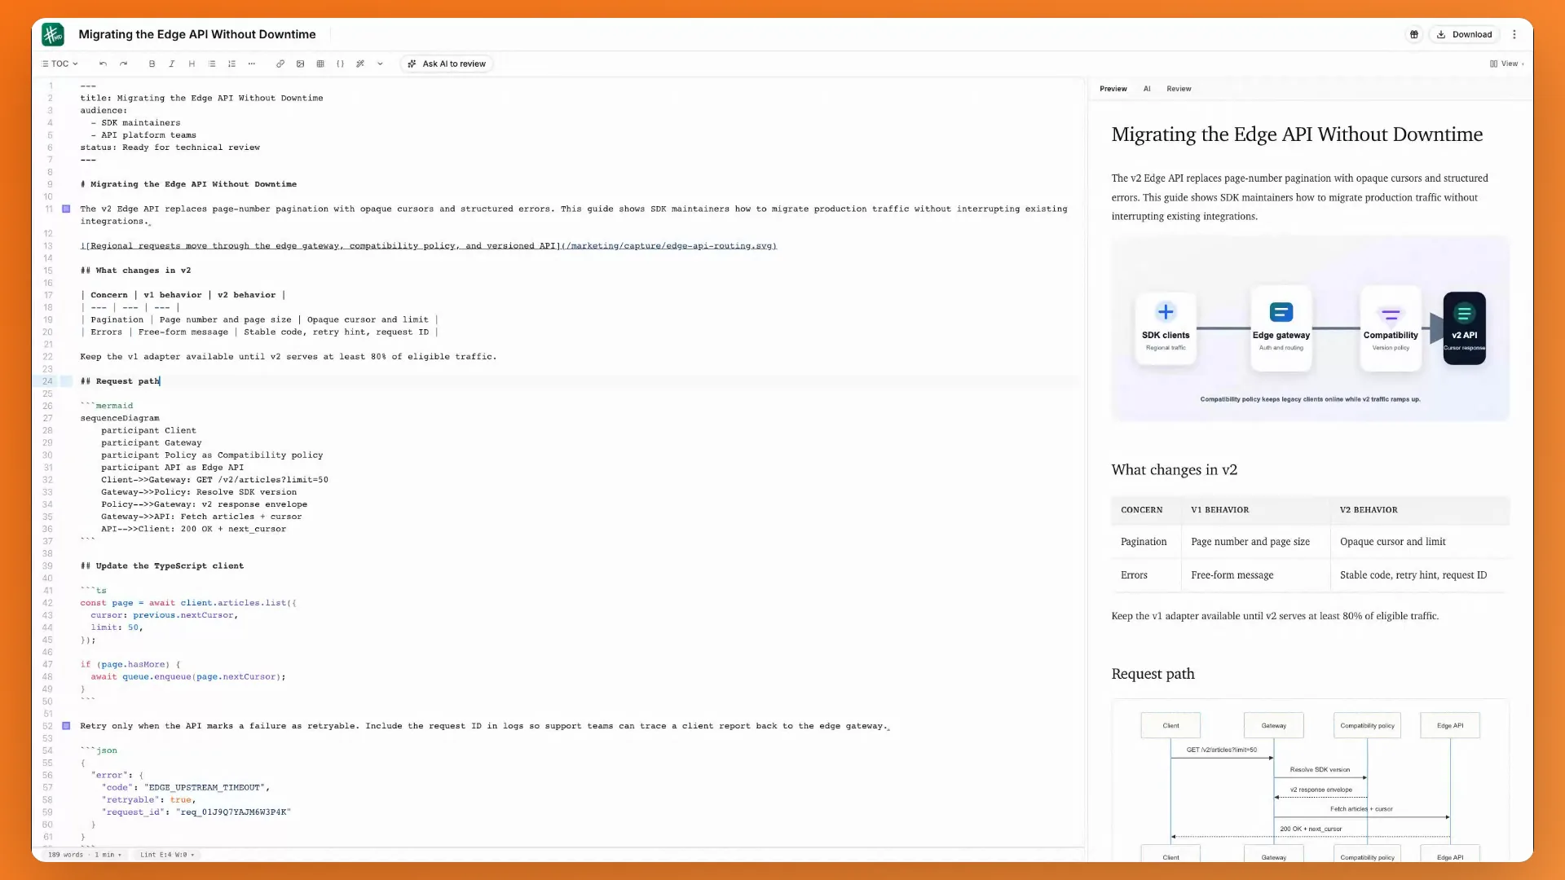This screenshot has width=1565, height=880.
Task: Click the Ask AI to review button
Action: tap(447, 64)
